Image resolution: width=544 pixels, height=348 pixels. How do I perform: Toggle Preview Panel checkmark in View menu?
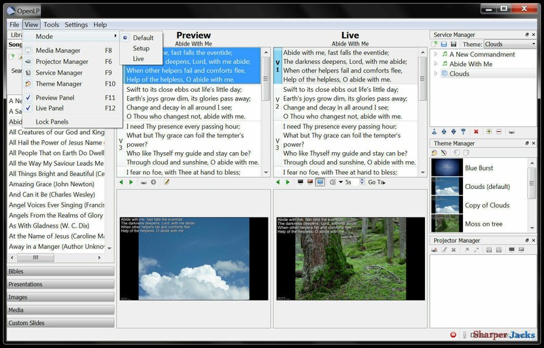click(29, 97)
